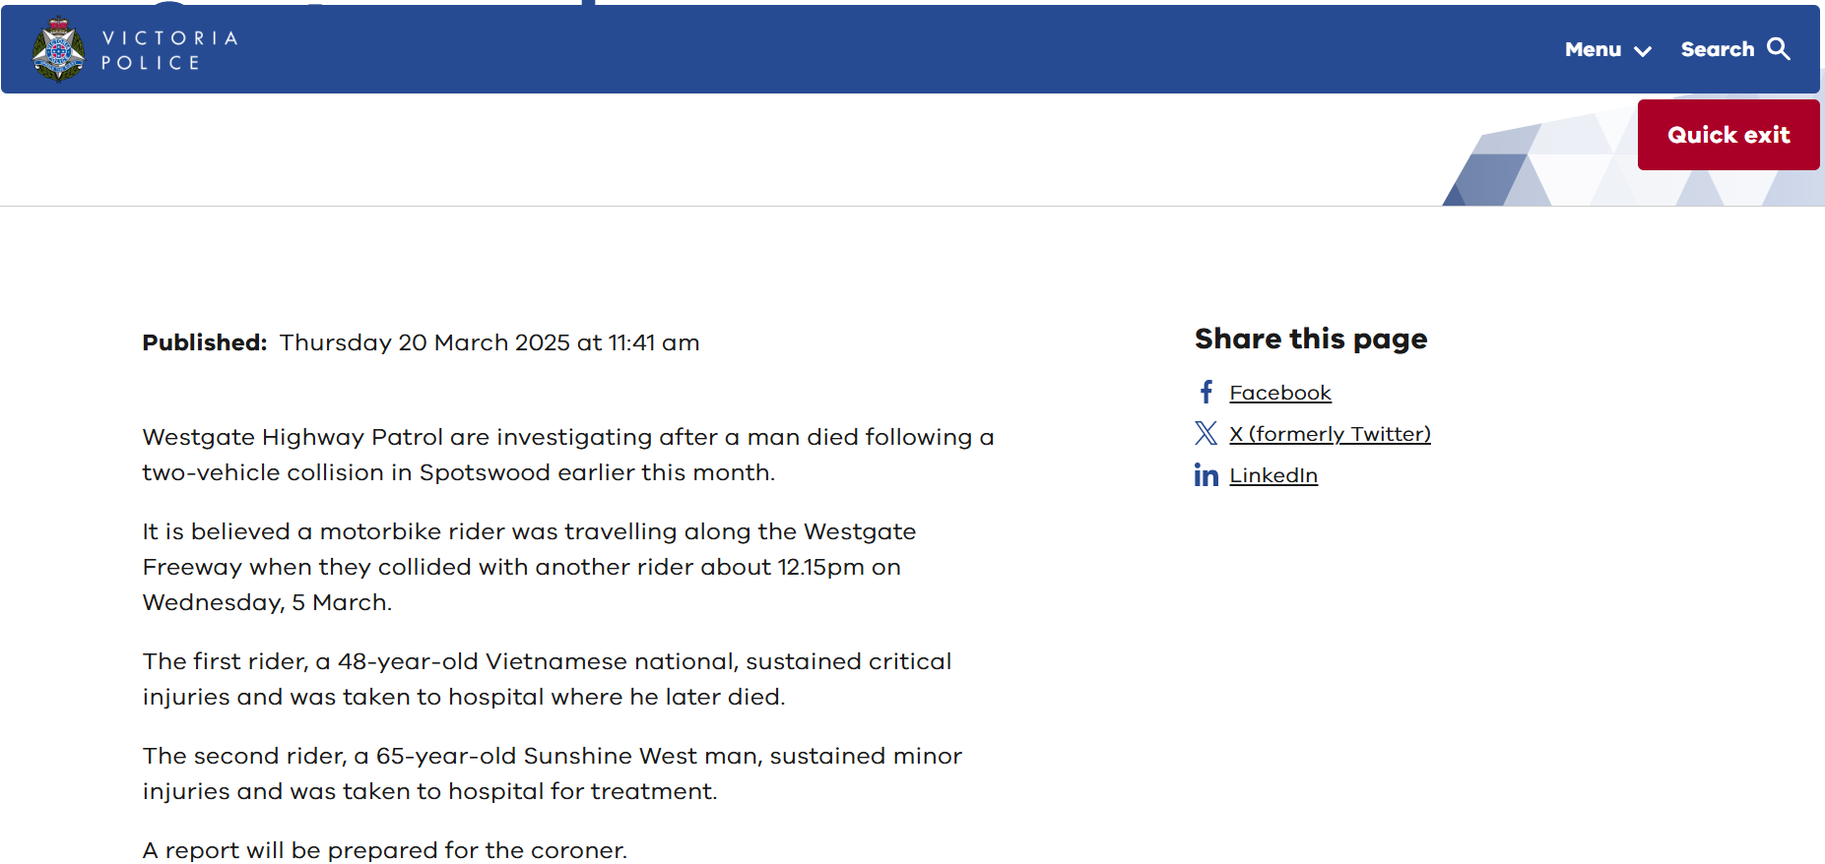Click the 'Share this page' heading
This screenshot has height=864, width=1825.
pos(1310,339)
